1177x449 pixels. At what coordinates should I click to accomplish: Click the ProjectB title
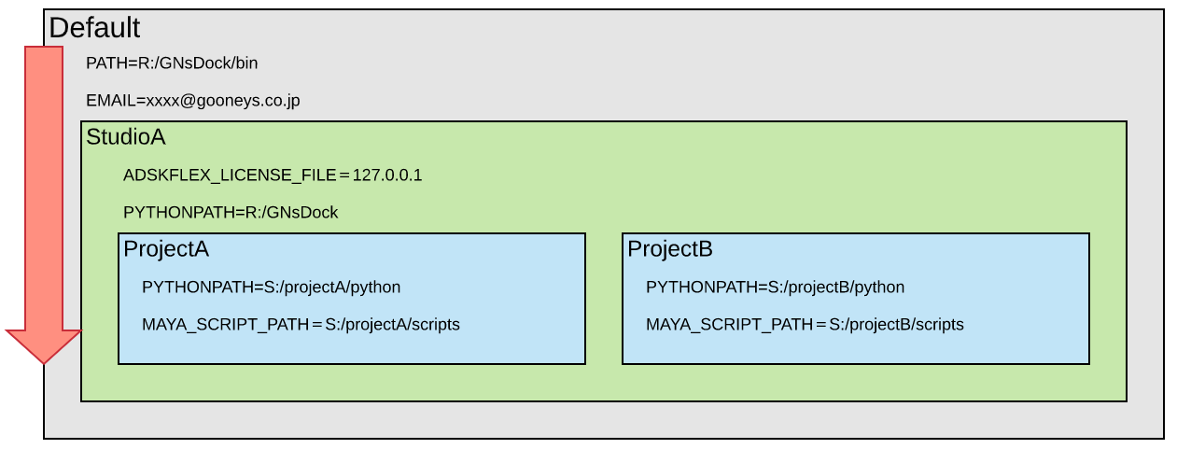[670, 249]
